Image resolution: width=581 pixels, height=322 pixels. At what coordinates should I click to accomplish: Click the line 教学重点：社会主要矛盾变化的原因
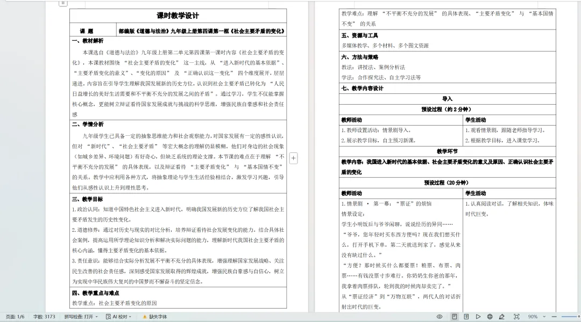pyautogui.click(x=115, y=303)
